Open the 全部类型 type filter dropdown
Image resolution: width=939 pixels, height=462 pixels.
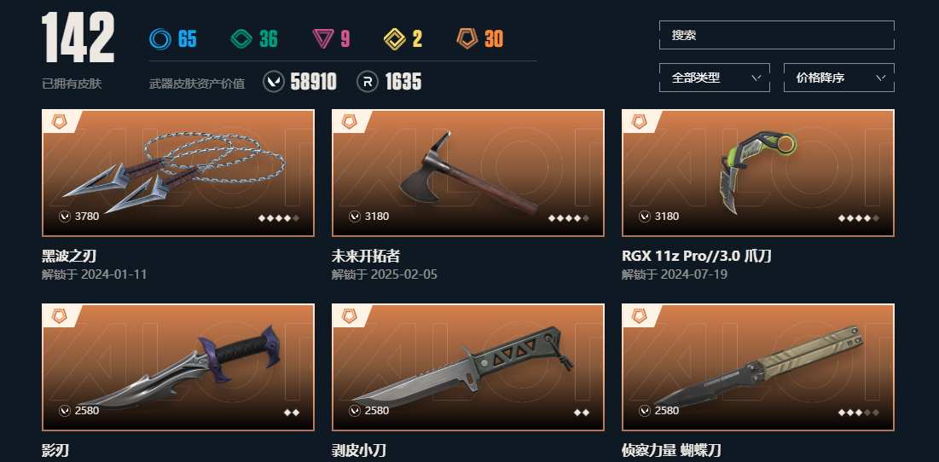(715, 78)
